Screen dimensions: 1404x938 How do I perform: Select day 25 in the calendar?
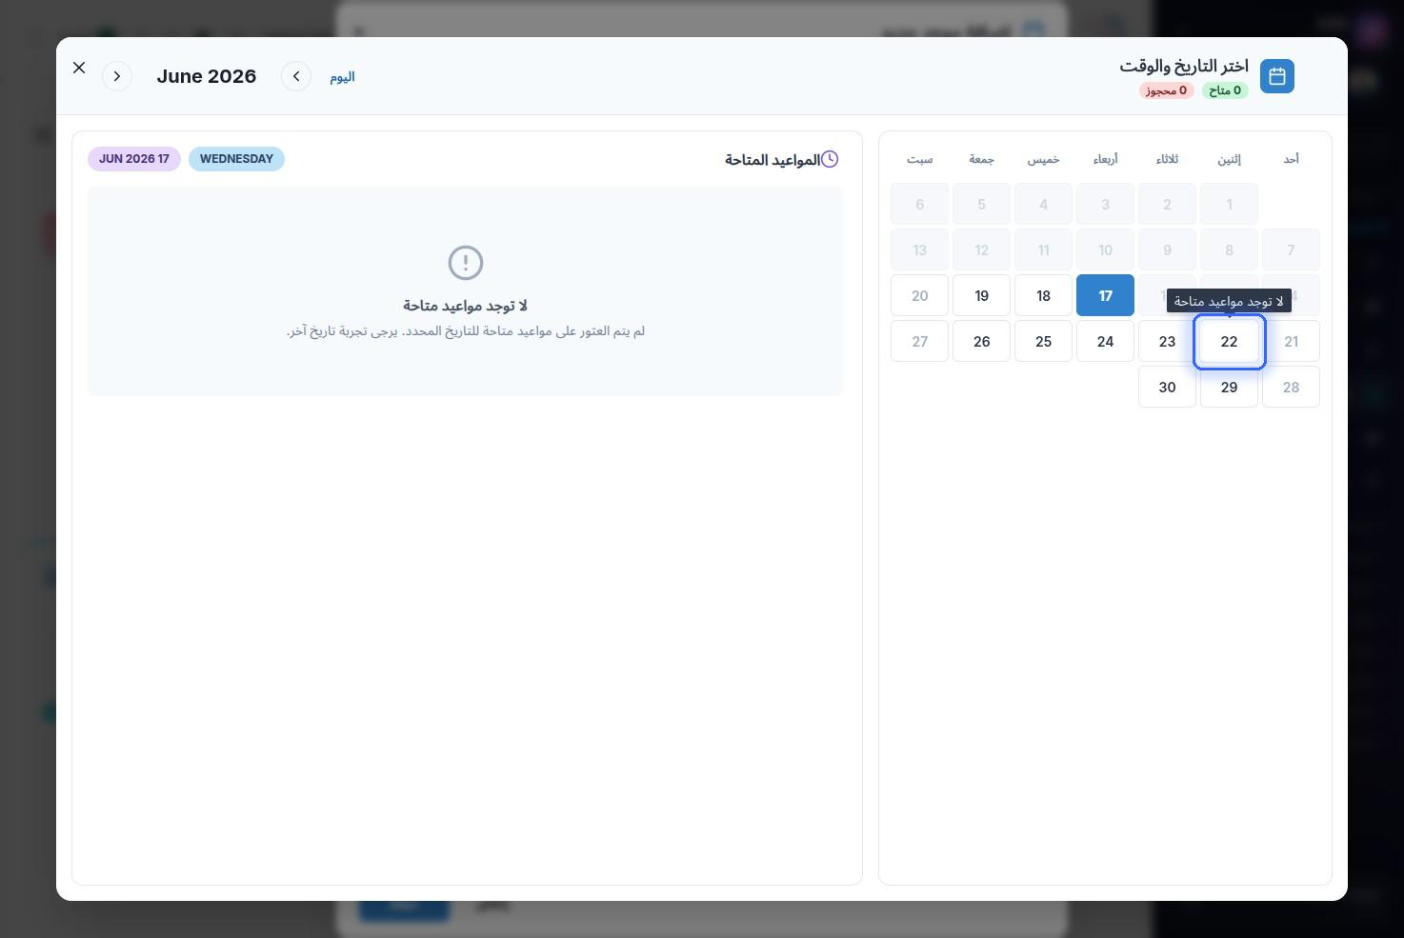1043,341
